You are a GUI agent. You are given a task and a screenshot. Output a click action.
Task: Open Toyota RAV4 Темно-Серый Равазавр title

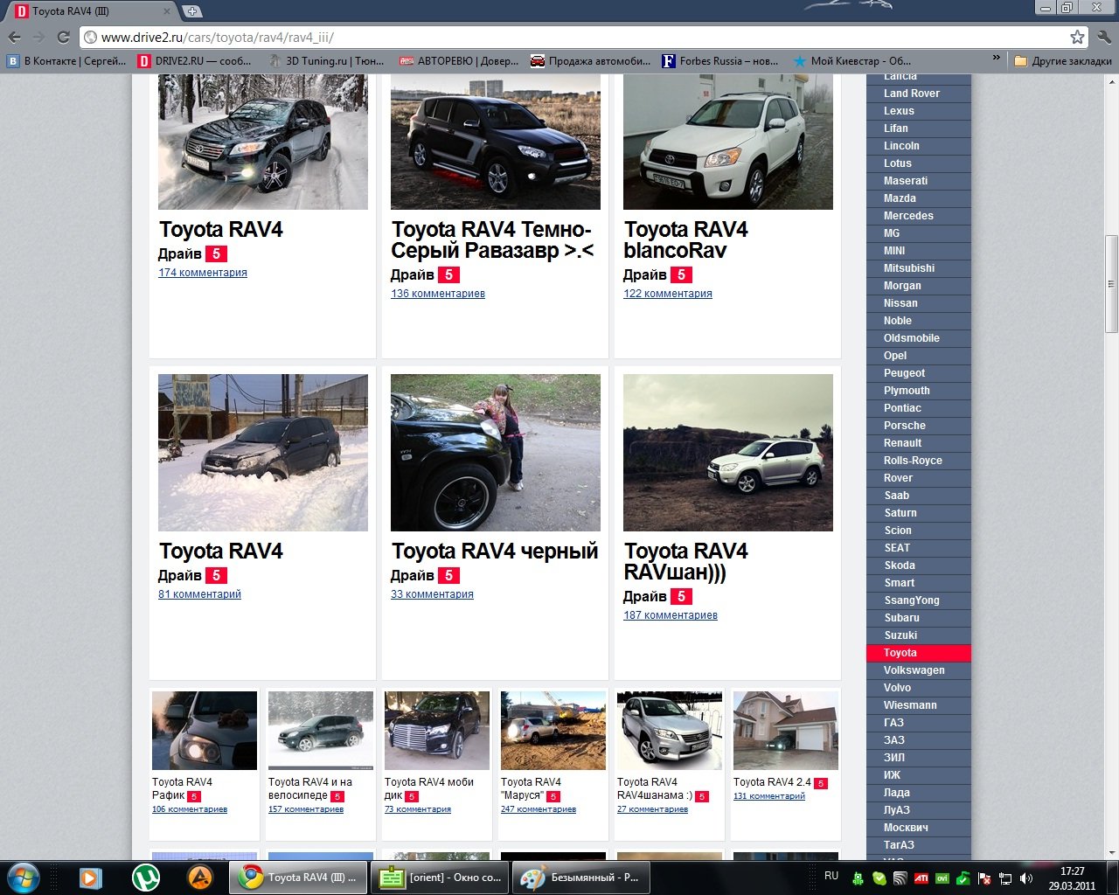[x=492, y=239]
